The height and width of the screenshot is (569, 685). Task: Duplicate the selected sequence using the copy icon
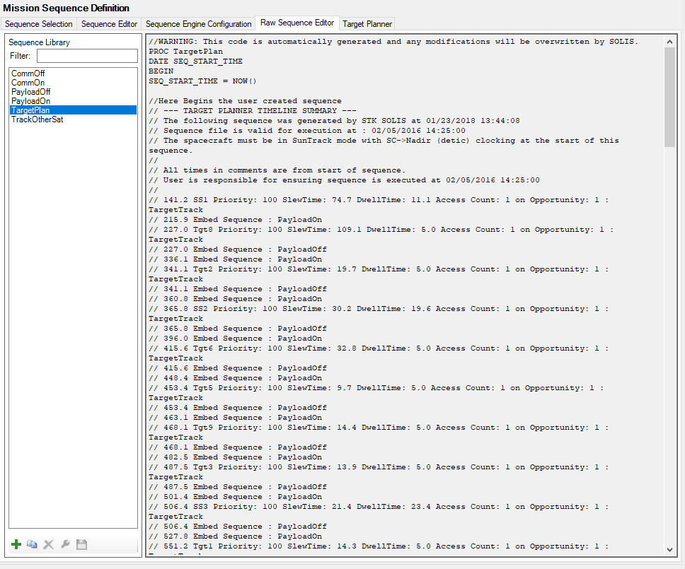pos(32,544)
